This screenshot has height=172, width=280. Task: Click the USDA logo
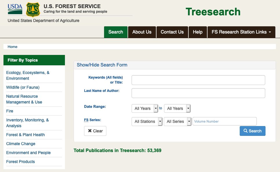click(x=15, y=9)
